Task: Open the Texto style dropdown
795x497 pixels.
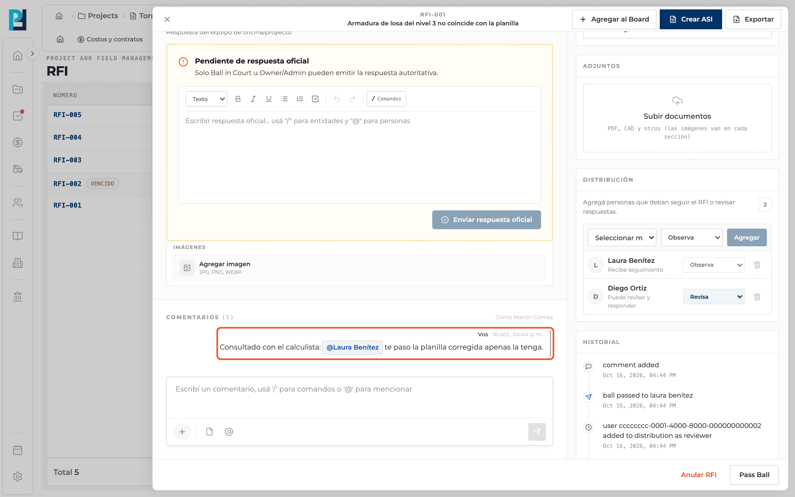Action: (x=206, y=99)
